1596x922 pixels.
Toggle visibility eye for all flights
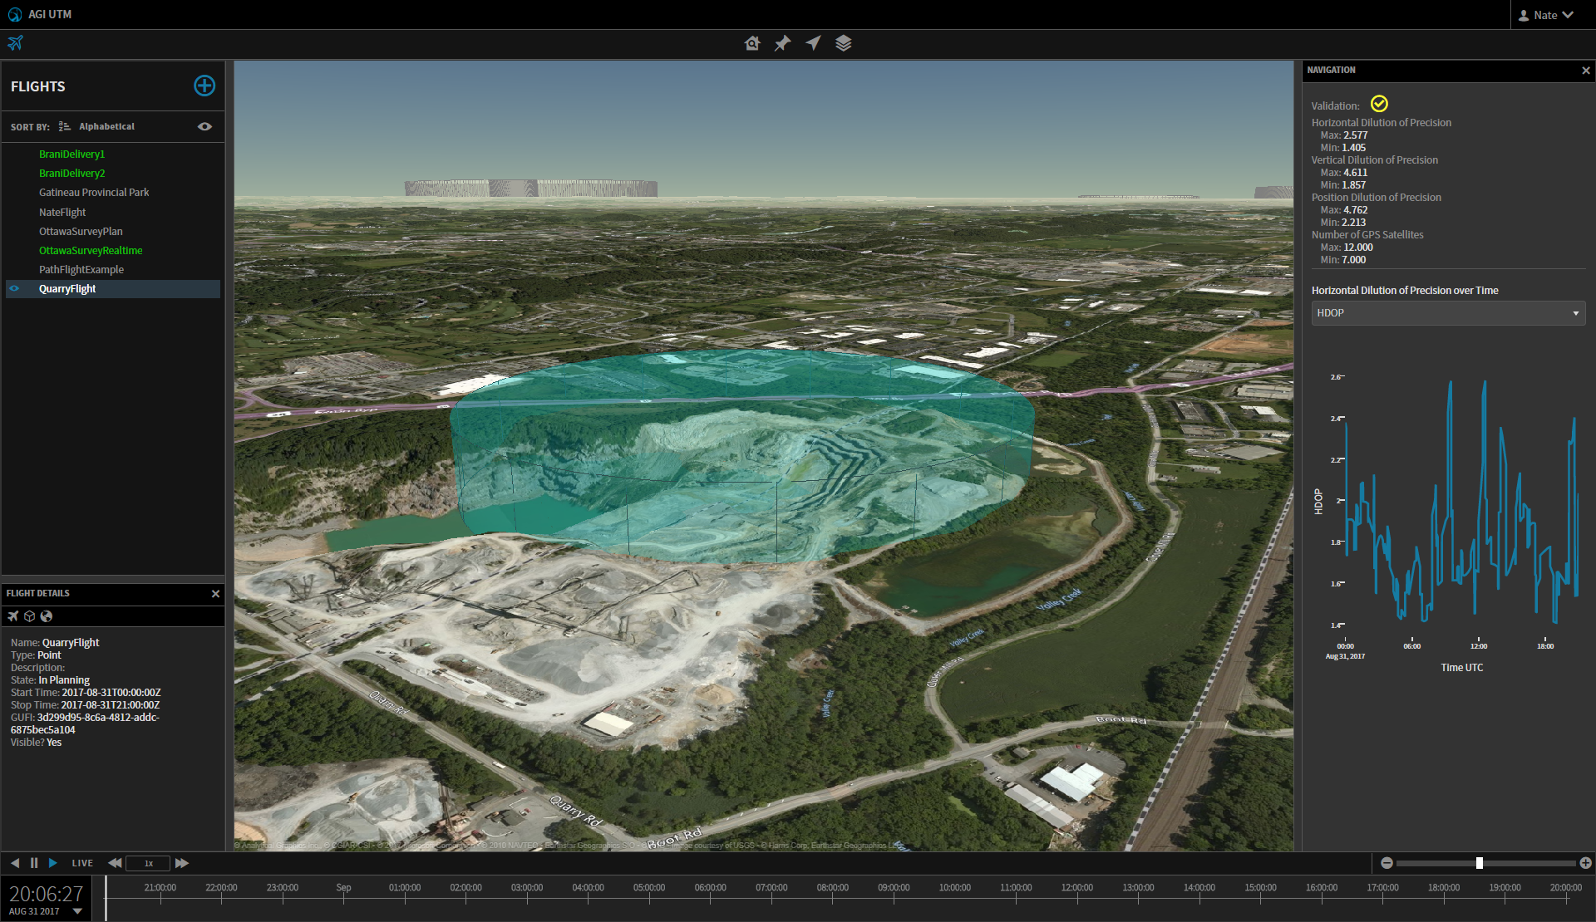204,126
